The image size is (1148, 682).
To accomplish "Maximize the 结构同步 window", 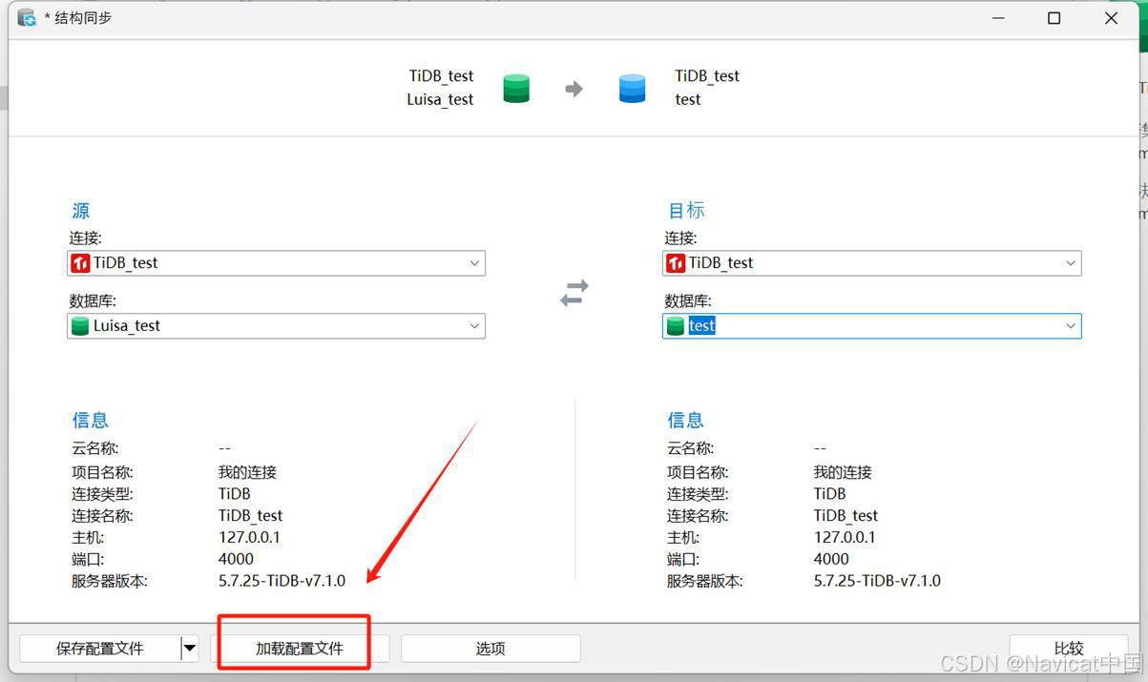I will (1054, 18).
